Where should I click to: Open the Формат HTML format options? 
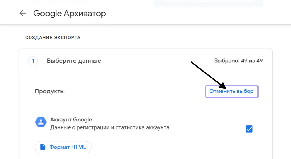63,147
